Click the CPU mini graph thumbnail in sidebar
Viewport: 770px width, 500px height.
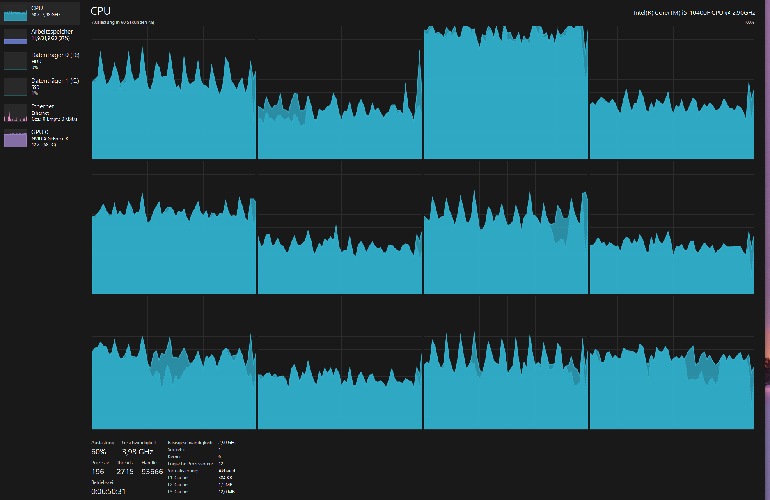point(16,13)
